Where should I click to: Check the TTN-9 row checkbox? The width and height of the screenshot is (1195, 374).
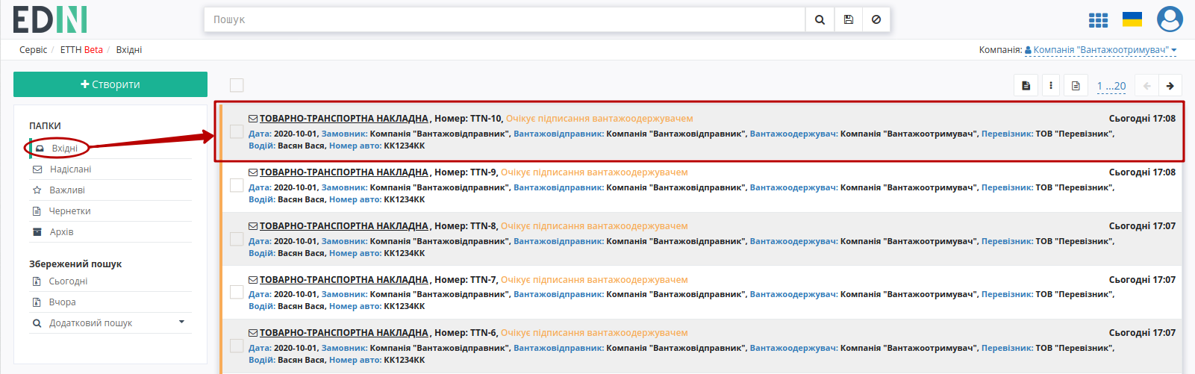pyautogui.click(x=237, y=185)
